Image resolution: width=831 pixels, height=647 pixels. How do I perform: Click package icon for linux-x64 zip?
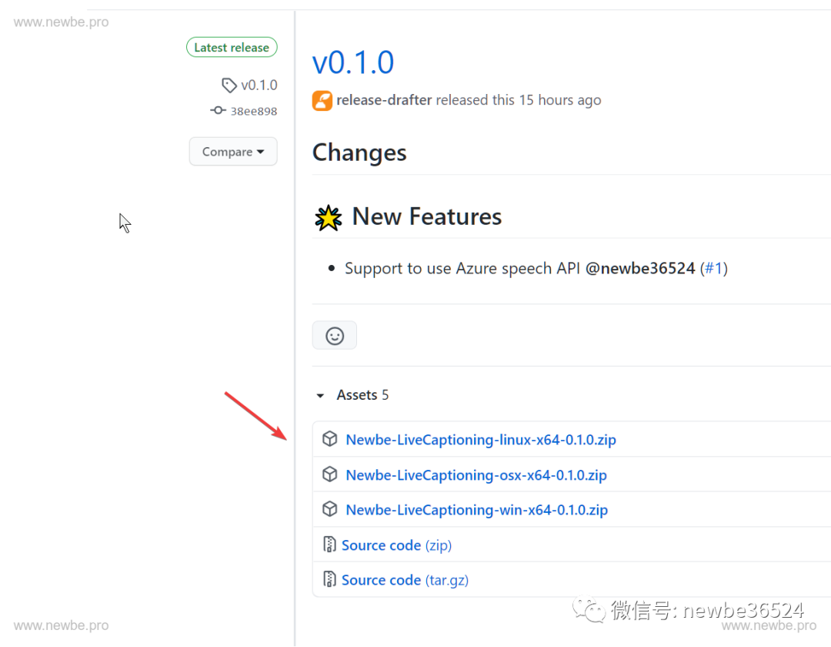(x=329, y=439)
